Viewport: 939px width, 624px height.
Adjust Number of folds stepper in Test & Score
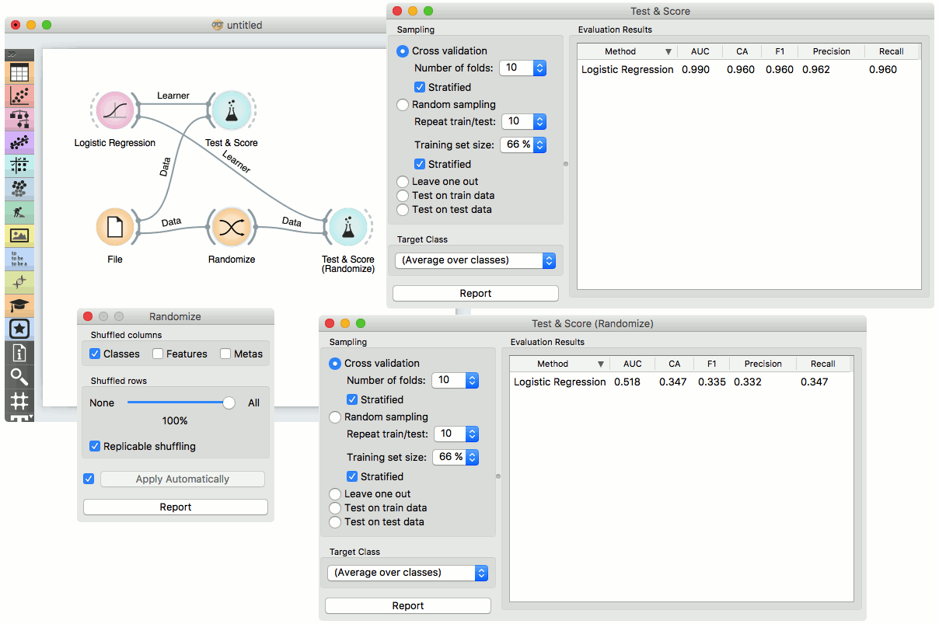(539, 68)
